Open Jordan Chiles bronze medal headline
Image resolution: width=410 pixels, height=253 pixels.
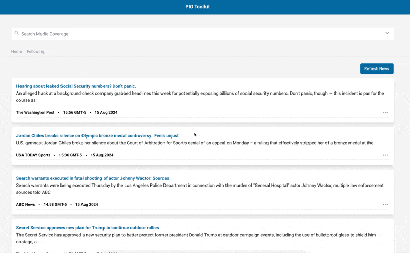coord(97,136)
